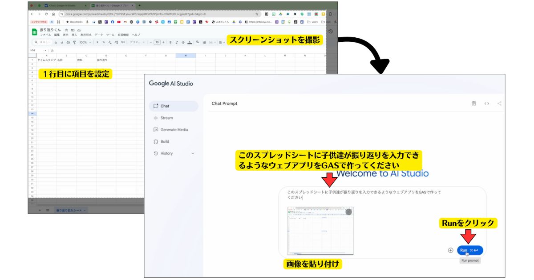
Task: Toggle bold formatting in the Sheets toolbar
Action: [x=170, y=42]
